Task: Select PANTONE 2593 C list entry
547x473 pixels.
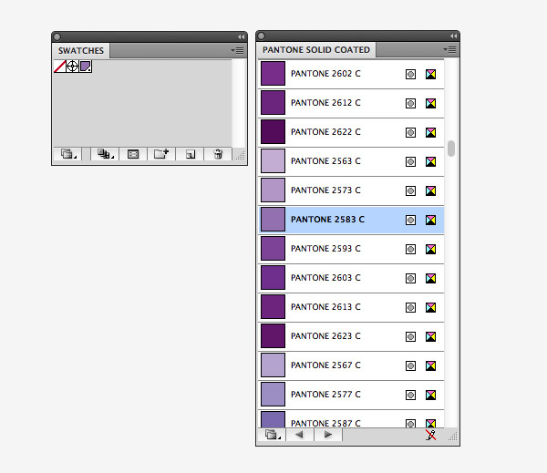Action: tap(351, 249)
